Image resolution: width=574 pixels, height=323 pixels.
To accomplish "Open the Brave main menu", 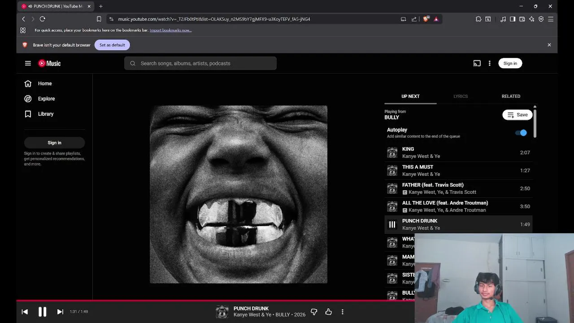I will click(x=551, y=19).
